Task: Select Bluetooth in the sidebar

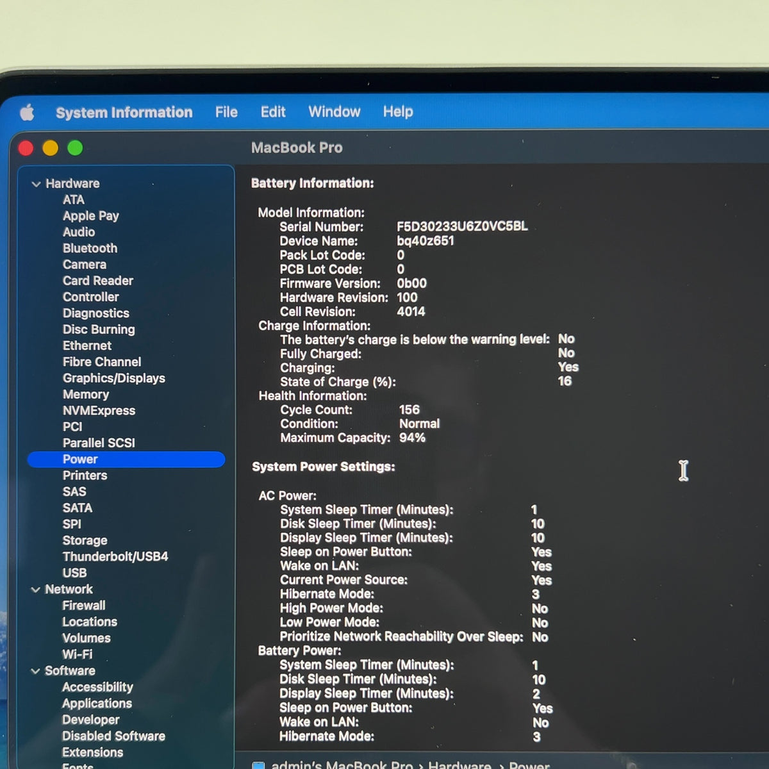Action: [x=90, y=248]
